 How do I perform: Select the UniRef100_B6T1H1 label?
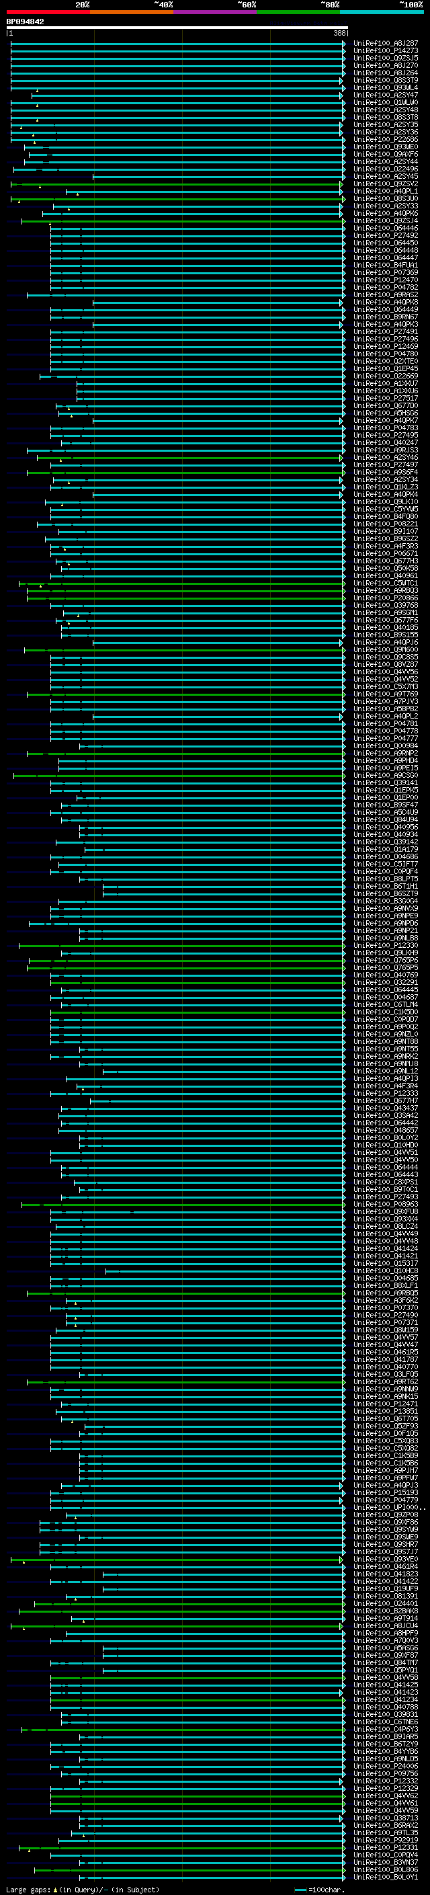pos(386,887)
